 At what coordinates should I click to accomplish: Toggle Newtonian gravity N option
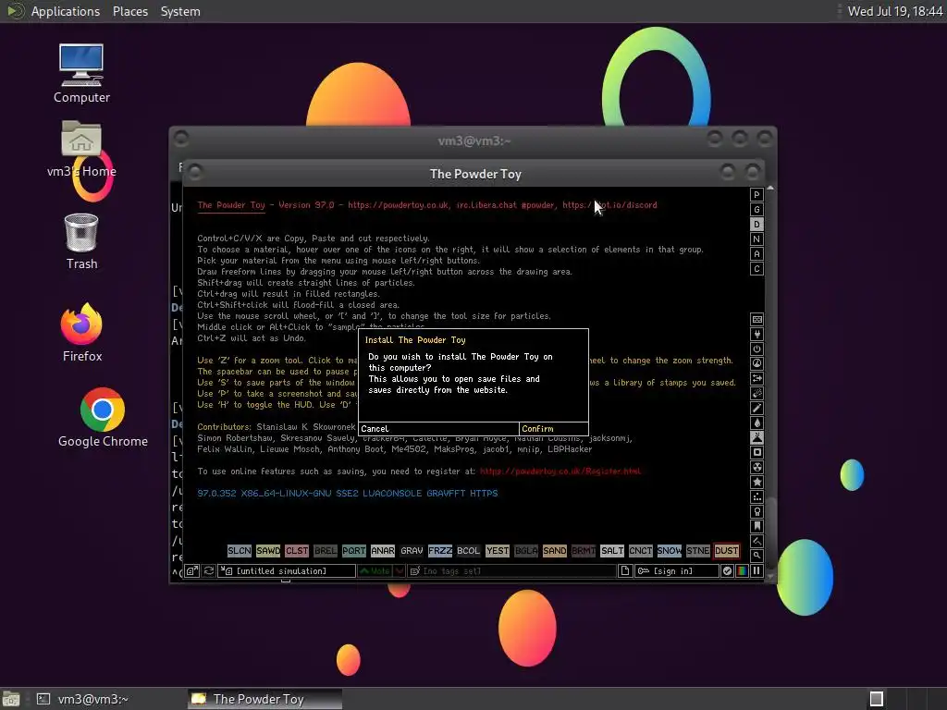[x=756, y=239]
